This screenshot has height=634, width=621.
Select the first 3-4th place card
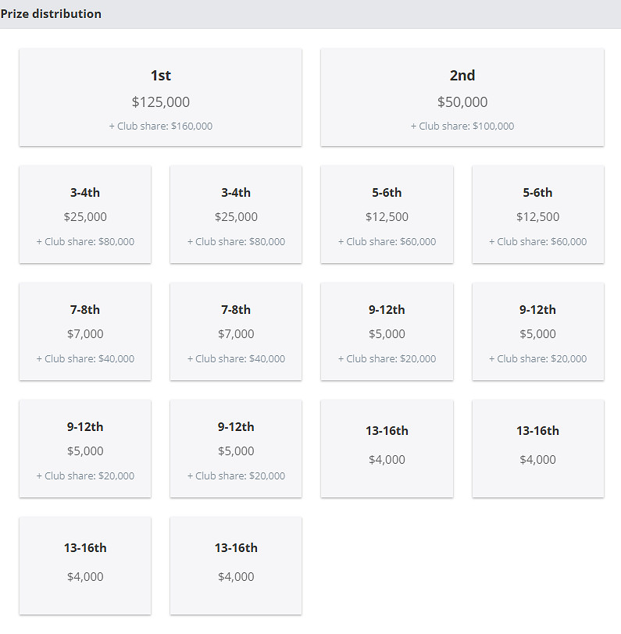point(85,214)
